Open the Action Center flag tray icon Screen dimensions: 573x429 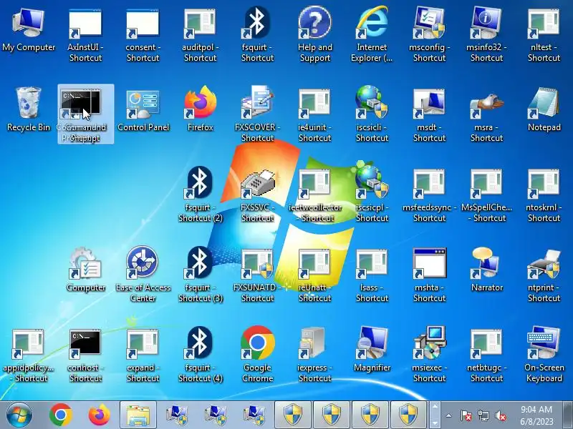click(466, 415)
